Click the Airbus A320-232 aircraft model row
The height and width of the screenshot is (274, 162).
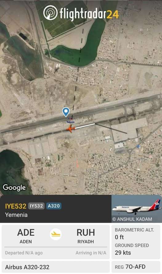point(56,267)
